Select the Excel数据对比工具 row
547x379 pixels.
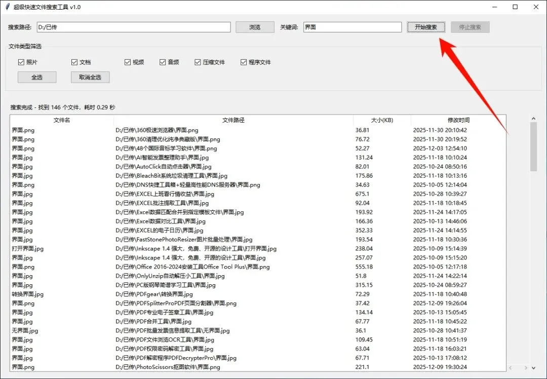tap(258, 221)
